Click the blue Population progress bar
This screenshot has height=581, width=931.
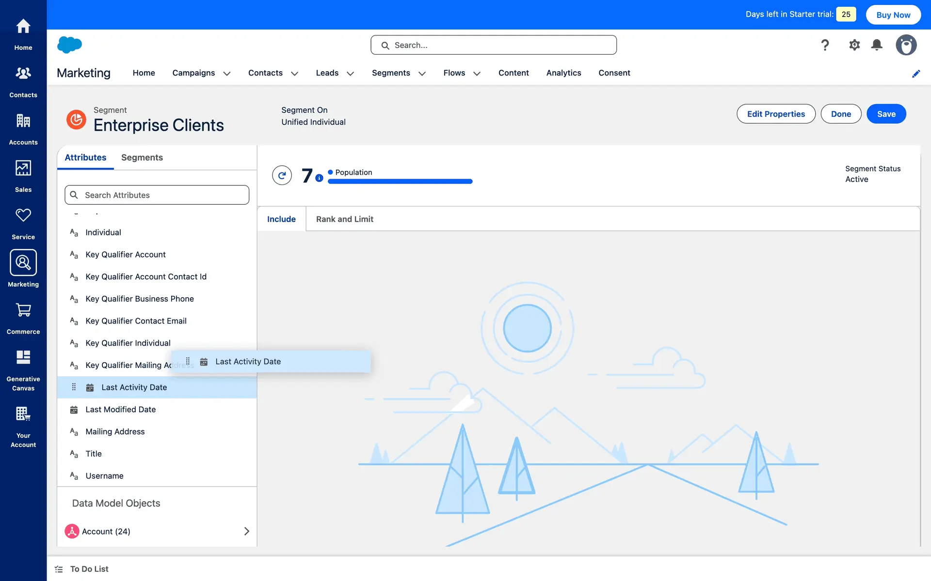click(x=400, y=182)
